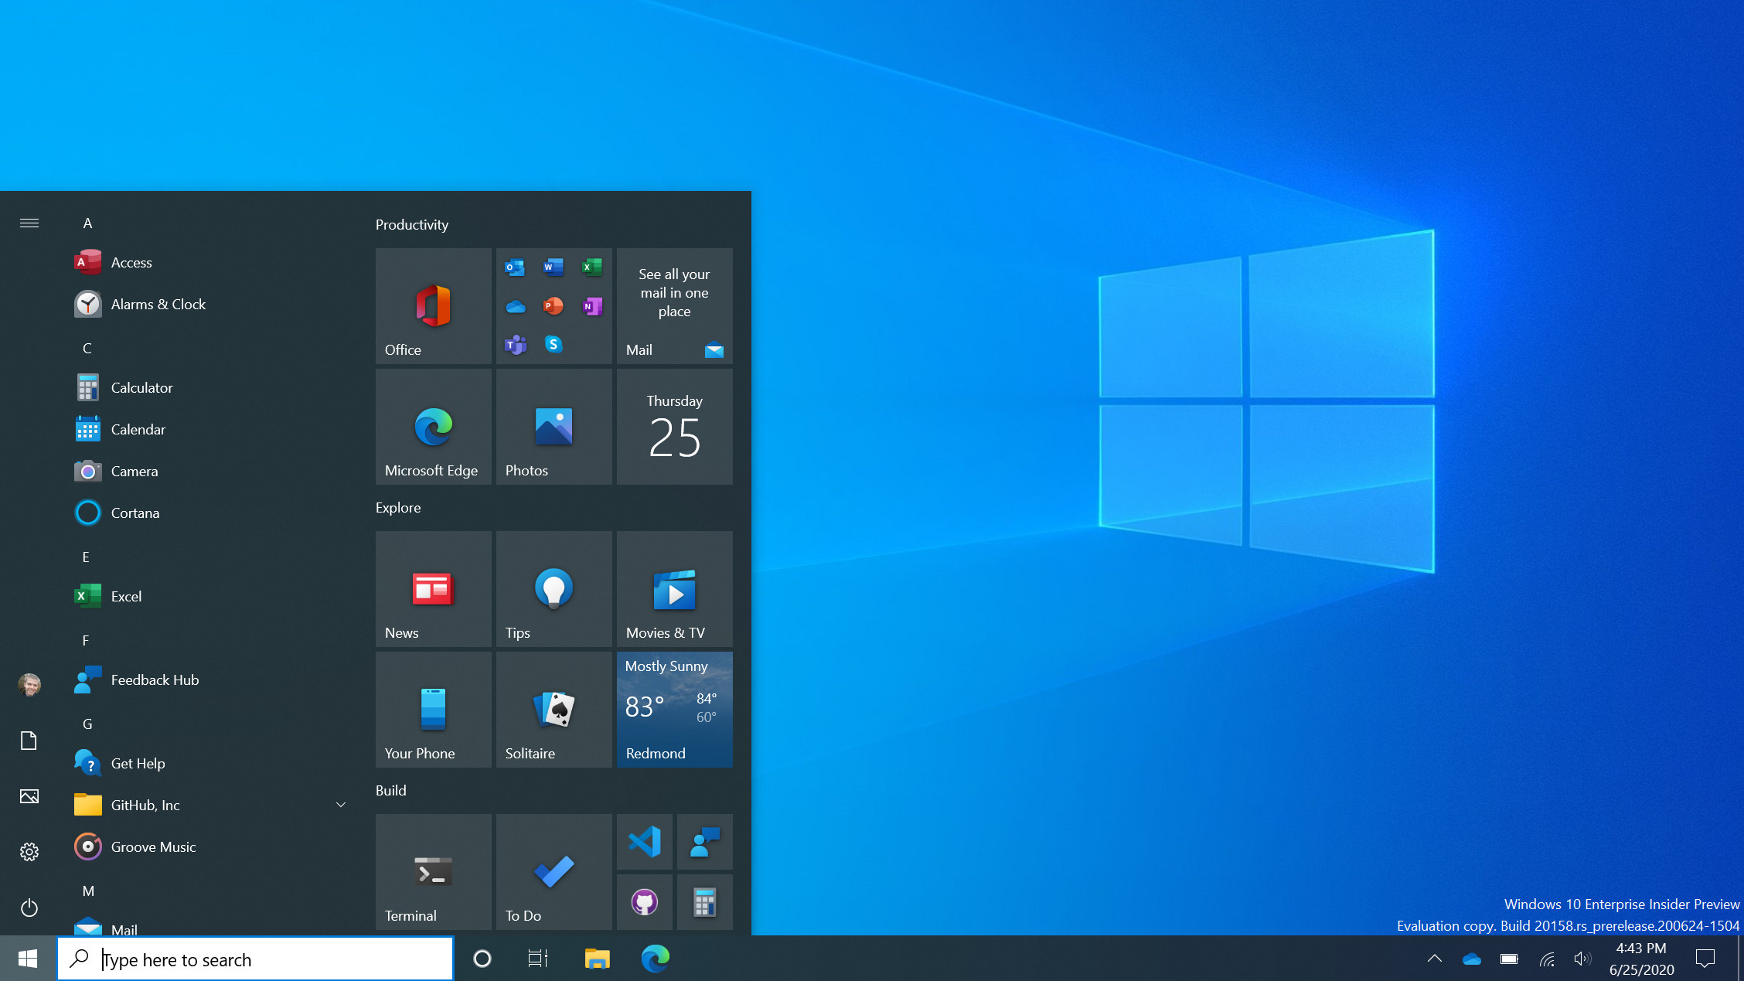The width and height of the screenshot is (1744, 981).
Task: Launch Solitaire card game
Action: point(552,709)
